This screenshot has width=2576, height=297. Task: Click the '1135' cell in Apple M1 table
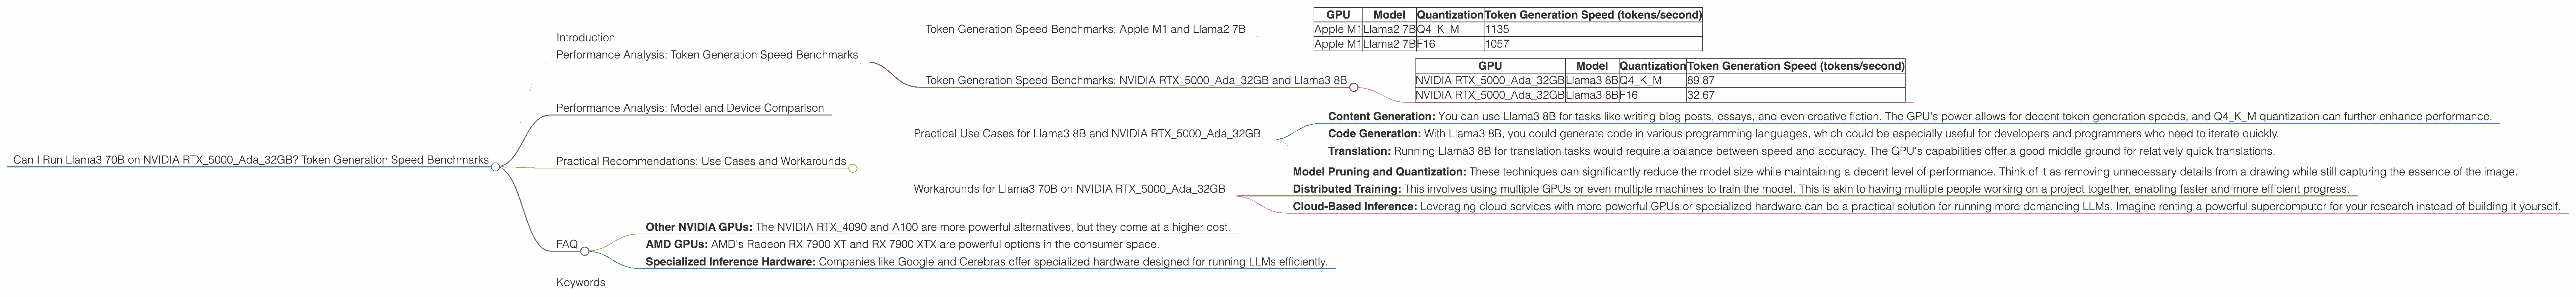click(x=1593, y=30)
